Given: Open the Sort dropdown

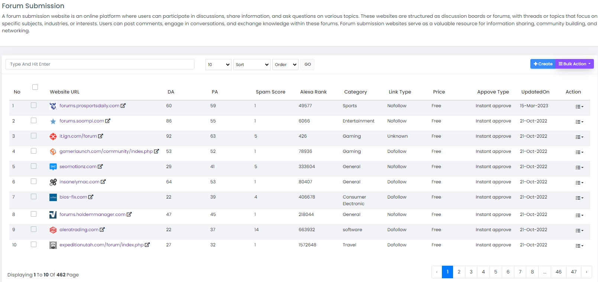Looking at the screenshot, I should (252, 65).
